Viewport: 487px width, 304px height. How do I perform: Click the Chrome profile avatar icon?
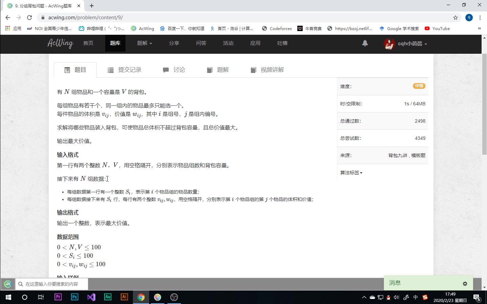pos(469,17)
